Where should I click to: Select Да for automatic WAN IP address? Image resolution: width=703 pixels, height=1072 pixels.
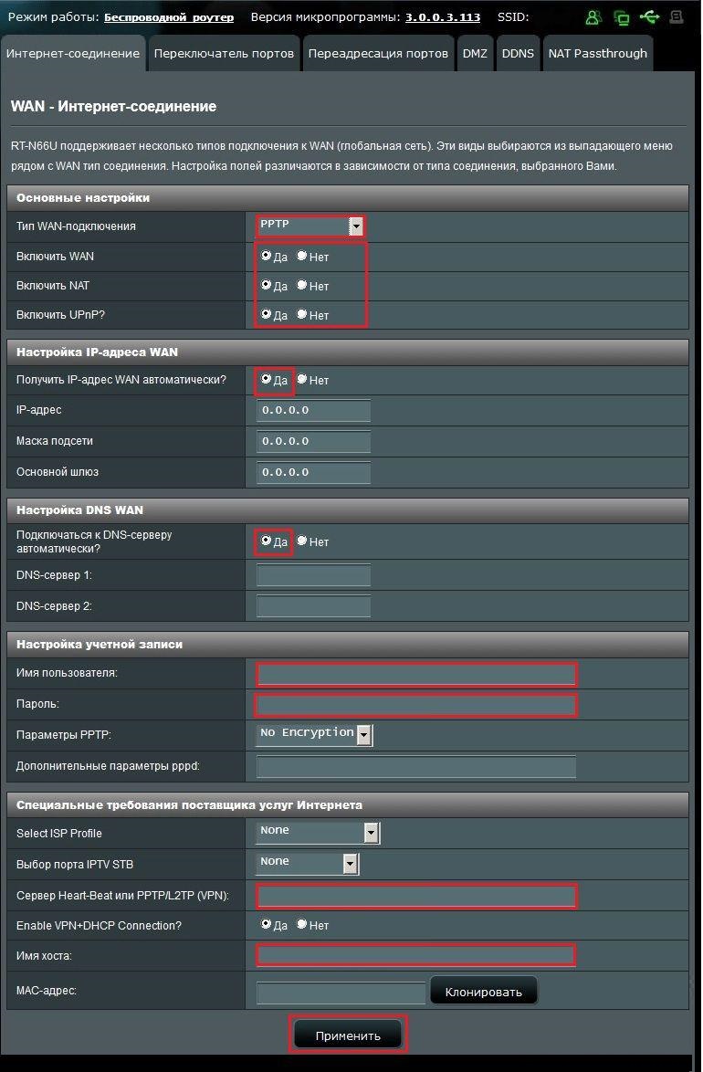click(266, 380)
